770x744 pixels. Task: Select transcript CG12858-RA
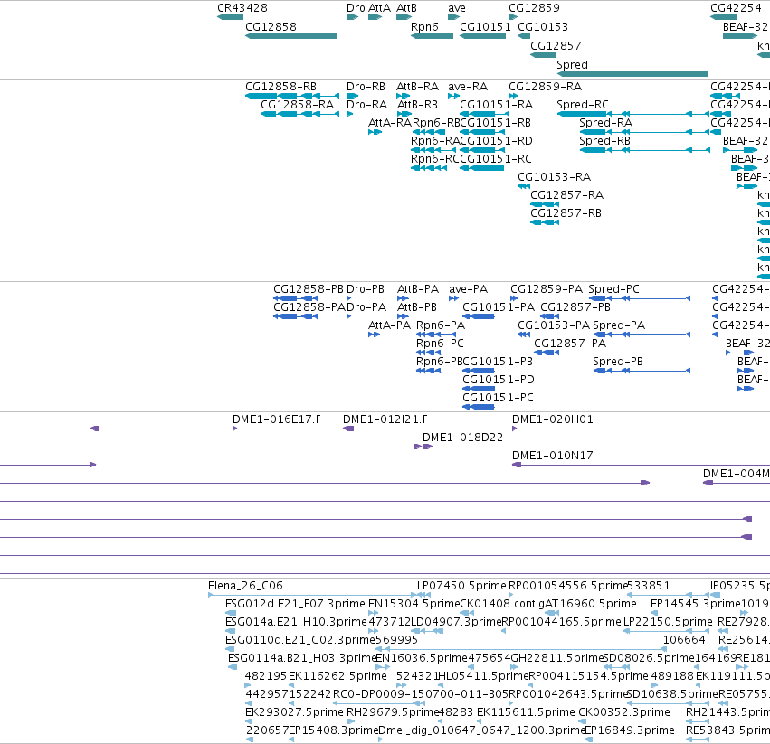[299, 114]
